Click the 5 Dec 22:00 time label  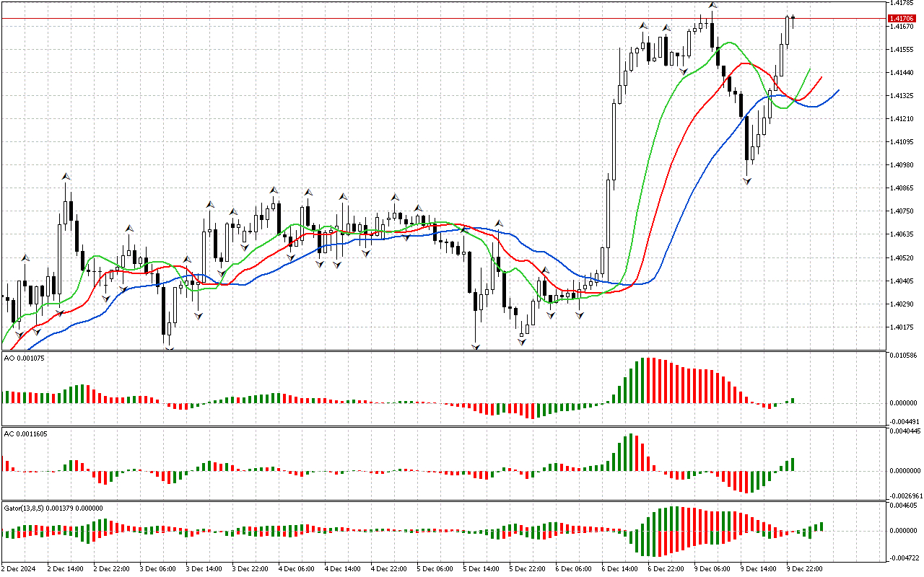(x=529, y=568)
